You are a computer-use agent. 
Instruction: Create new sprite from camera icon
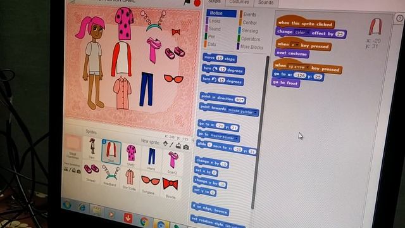pyautogui.click(x=185, y=147)
